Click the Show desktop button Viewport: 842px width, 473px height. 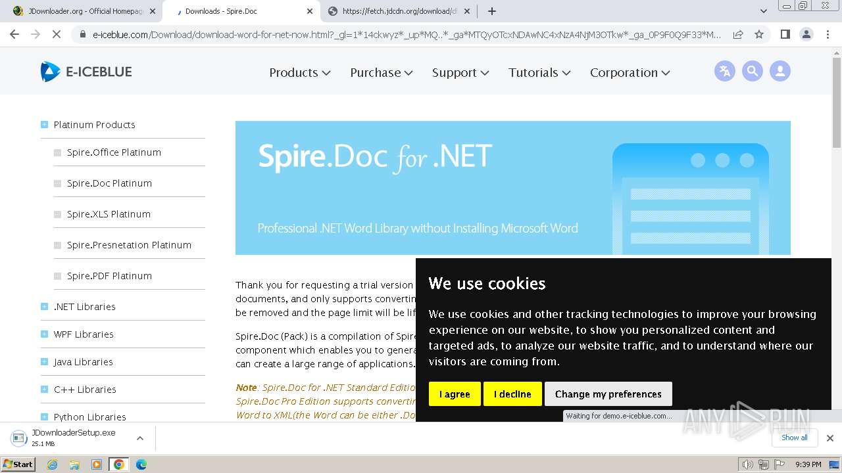click(x=835, y=464)
